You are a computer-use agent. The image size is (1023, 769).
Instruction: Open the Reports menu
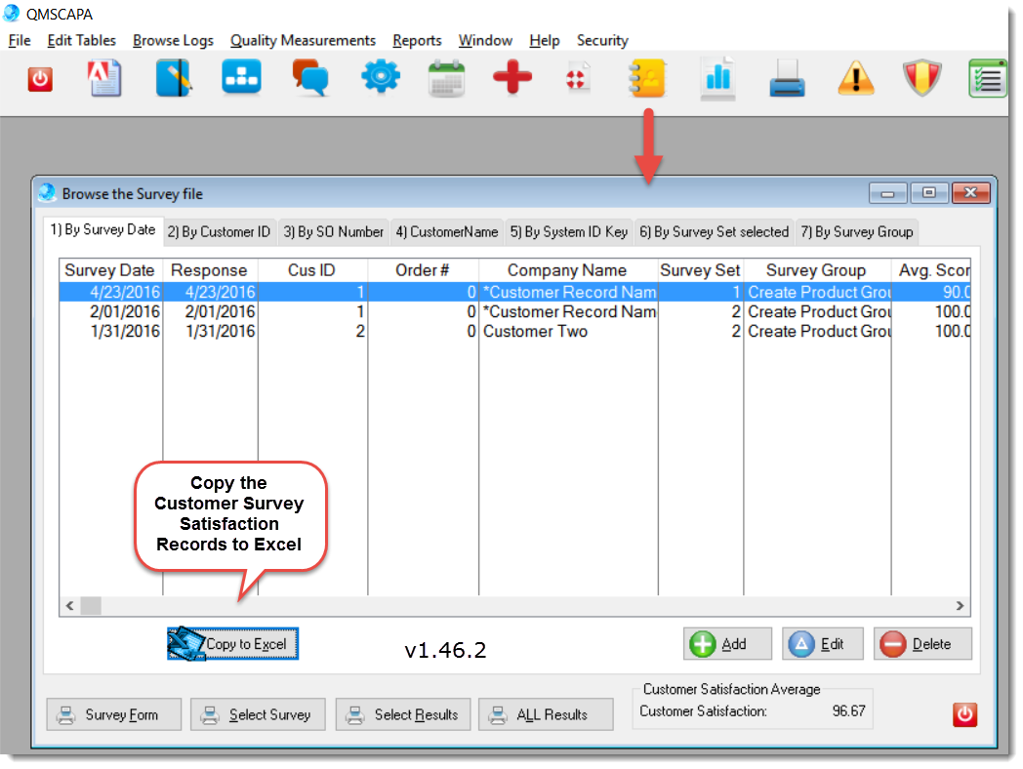(417, 41)
